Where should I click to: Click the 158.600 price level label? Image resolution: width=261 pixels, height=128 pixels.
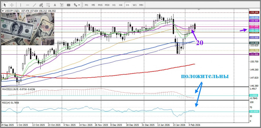point(254,17)
